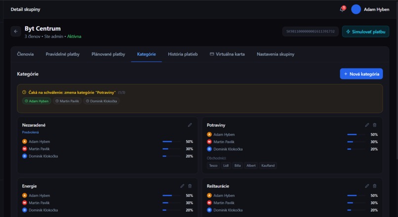Viewport: 398px width, 217px height.
Task: Click the clock icon in pending approval banner
Action: (24, 93)
